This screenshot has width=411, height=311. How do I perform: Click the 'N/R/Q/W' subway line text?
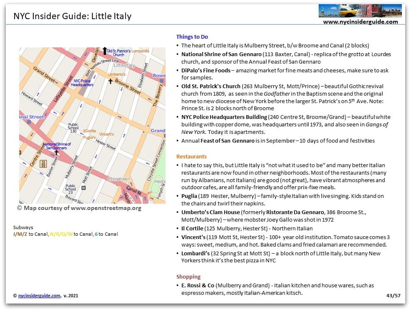click(61, 234)
